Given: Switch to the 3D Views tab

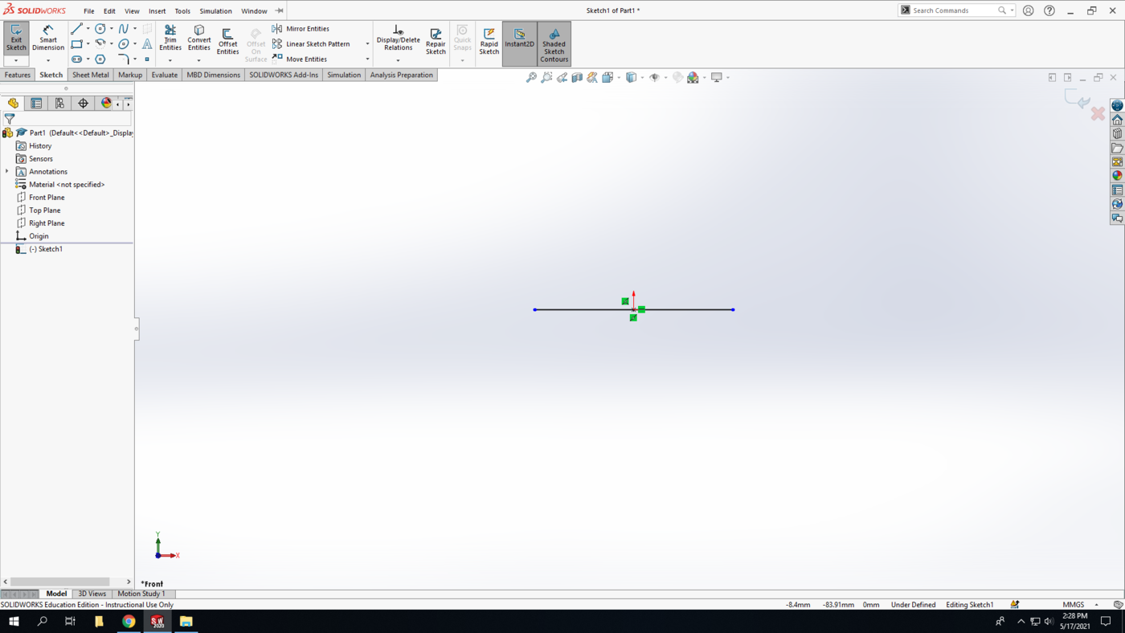Looking at the screenshot, I should tap(92, 594).
